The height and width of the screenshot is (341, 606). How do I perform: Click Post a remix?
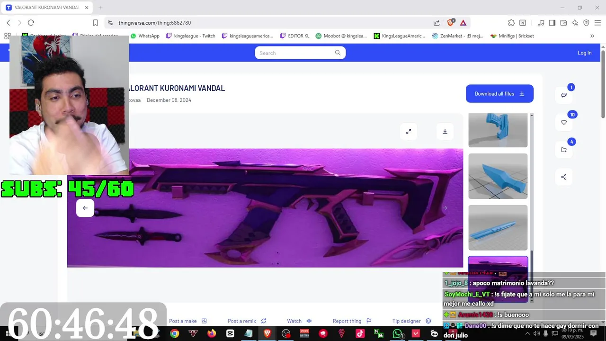[247, 321]
